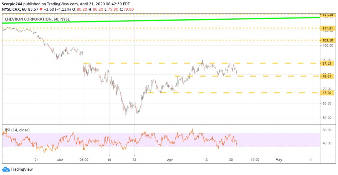The image size is (338, 175).
Task: Click the TradingView cloud logo icon
Action: (6, 169)
